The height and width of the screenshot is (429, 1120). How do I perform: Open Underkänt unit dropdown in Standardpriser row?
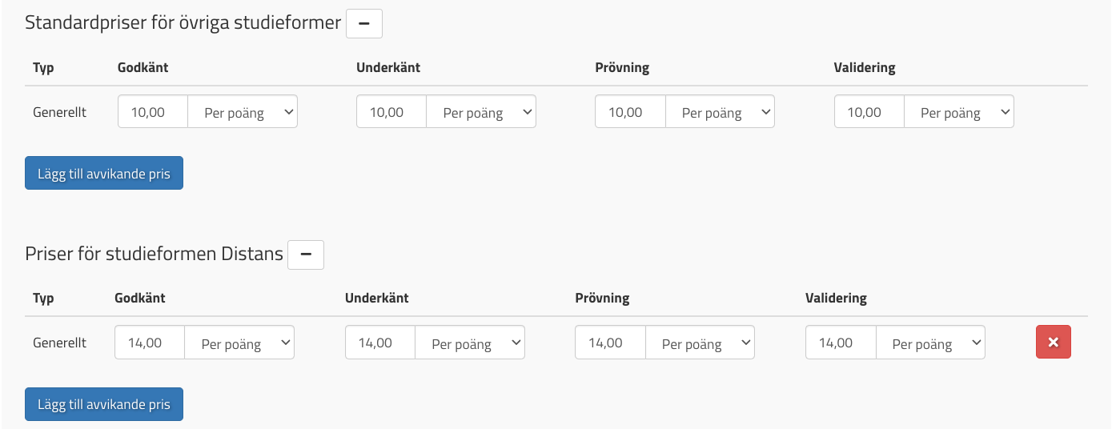coord(481,112)
